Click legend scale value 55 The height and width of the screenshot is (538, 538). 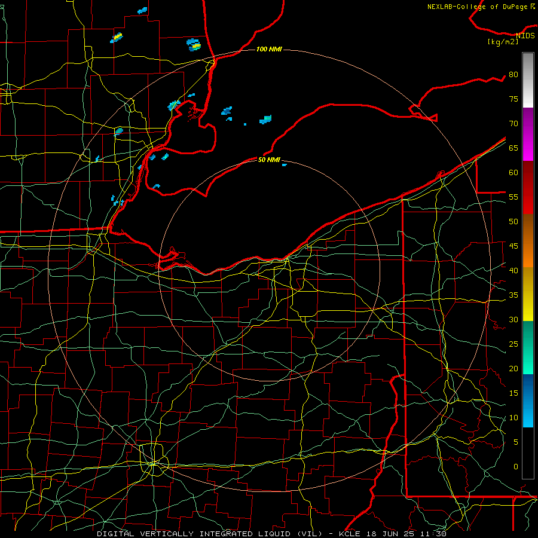513,197
